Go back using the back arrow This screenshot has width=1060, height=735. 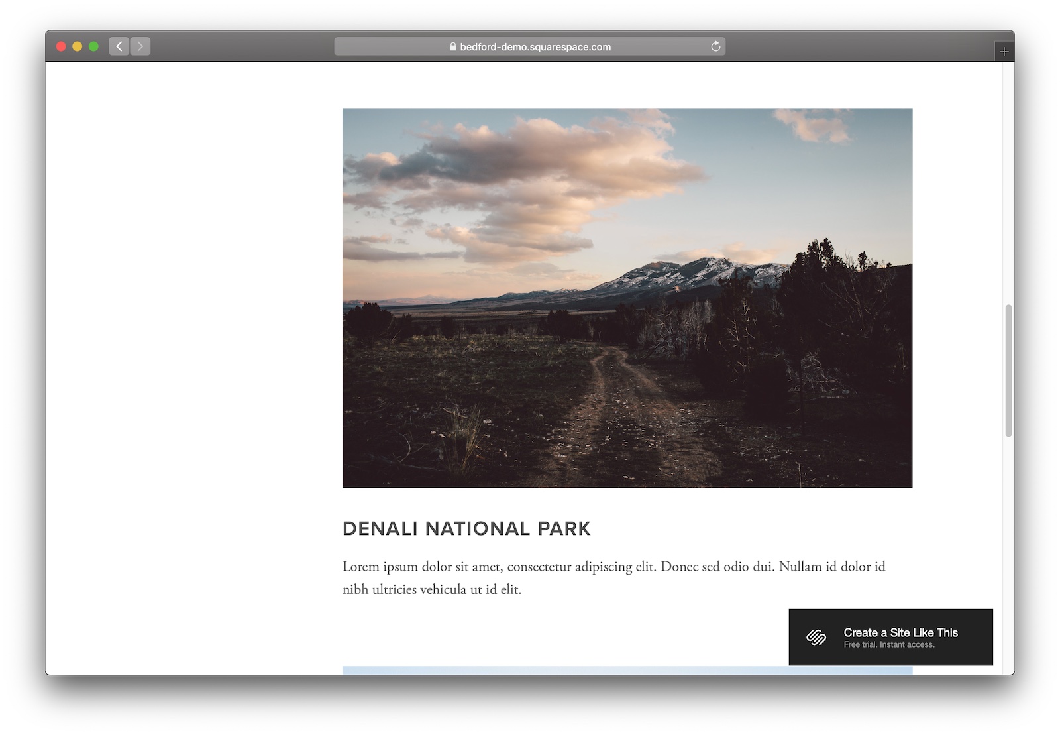point(119,46)
